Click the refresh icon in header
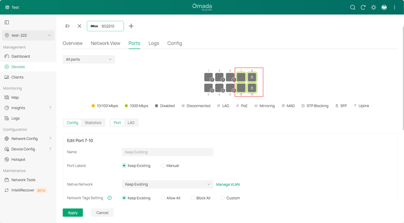Viewport: 404px width, 223px height. point(363,7)
